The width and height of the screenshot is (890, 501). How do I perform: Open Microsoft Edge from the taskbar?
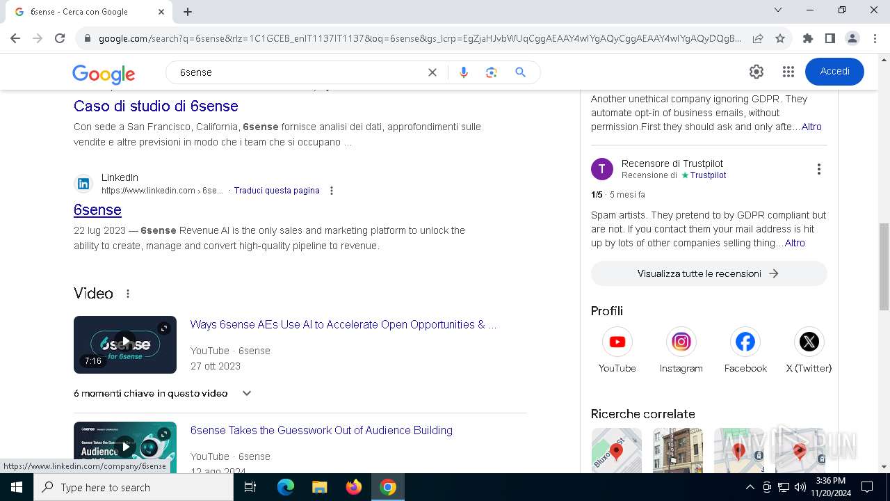286,487
